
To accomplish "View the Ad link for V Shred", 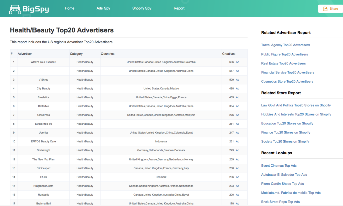I will (x=237, y=80).
